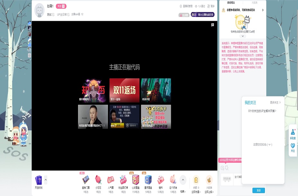
Task: Open the 听风的蚕 recommended stream thumbnail
Action: pyautogui.click(x=93, y=117)
